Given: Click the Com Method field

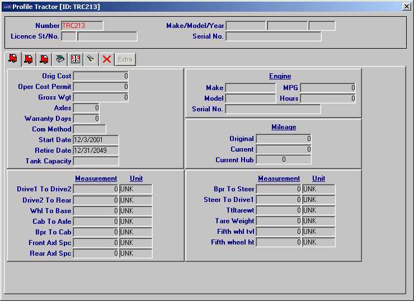Looking at the screenshot, I should click(90, 129).
